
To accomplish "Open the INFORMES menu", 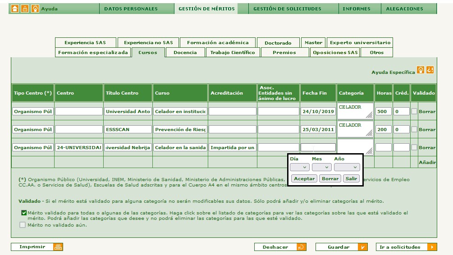I will pyautogui.click(x=357, y=9).
